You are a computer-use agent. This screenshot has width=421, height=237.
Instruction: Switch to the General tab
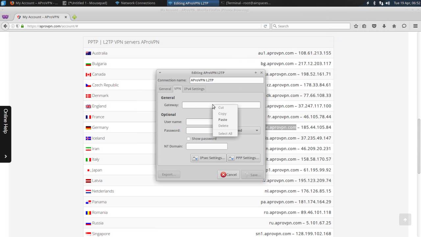pos(165,89)
